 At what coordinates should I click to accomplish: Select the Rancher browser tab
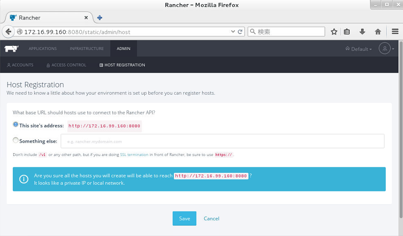pos(49,18)
